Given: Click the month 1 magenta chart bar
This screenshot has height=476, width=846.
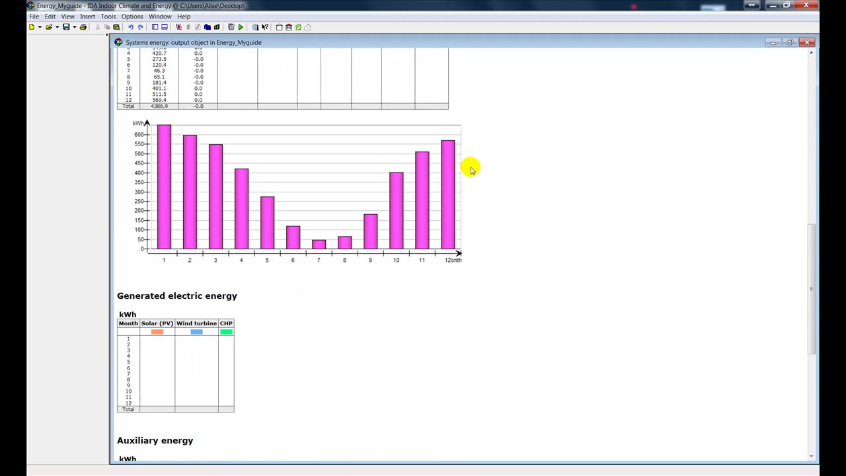Looking at the screenshot, I should [x=164, y=186].
